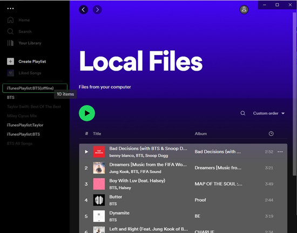The image size is (297, 233).
Task: Click the 2:44 duration value
Action: tap(269, 200)
